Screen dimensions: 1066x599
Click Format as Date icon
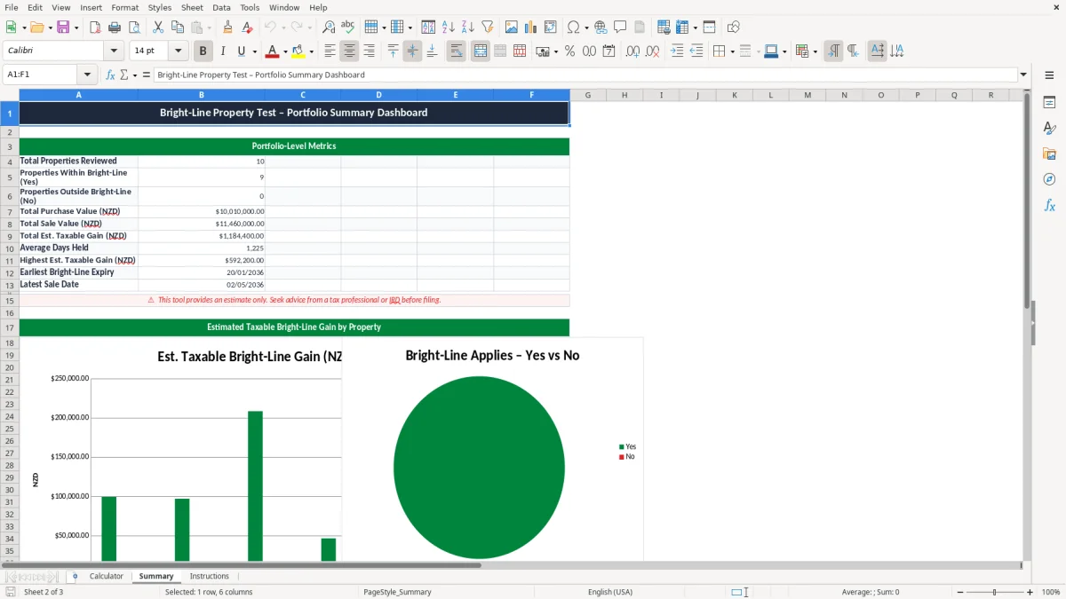(609, 51)
